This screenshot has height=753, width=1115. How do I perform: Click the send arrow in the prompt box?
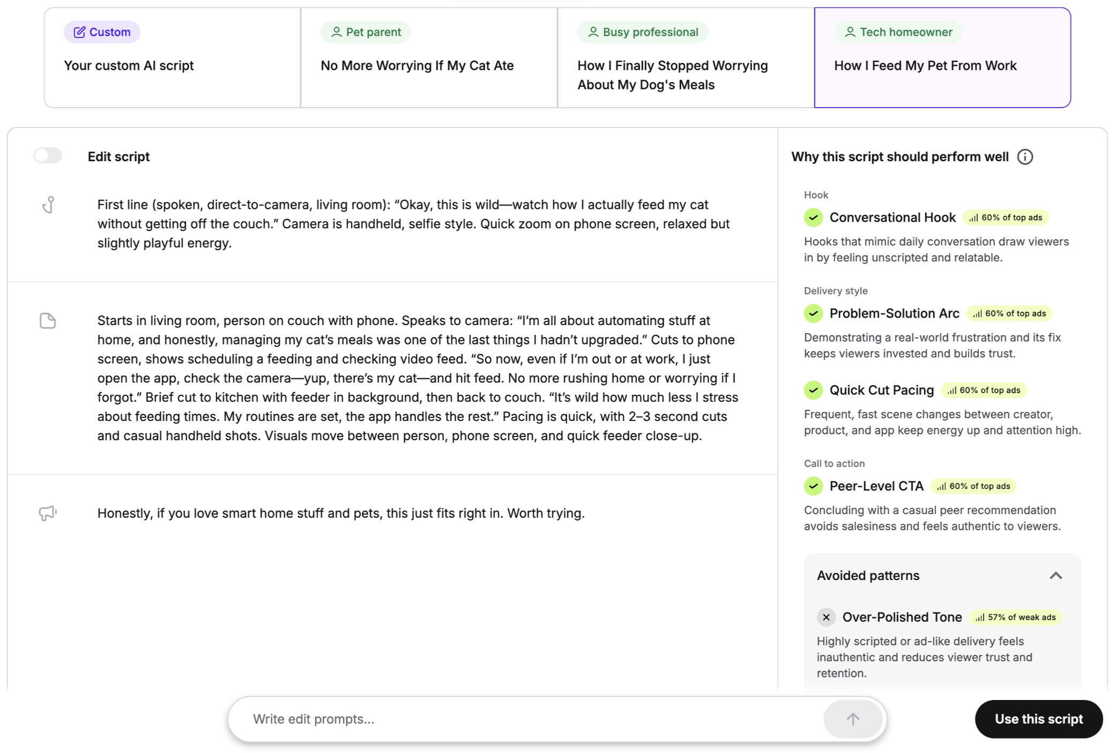coord(852,719)
